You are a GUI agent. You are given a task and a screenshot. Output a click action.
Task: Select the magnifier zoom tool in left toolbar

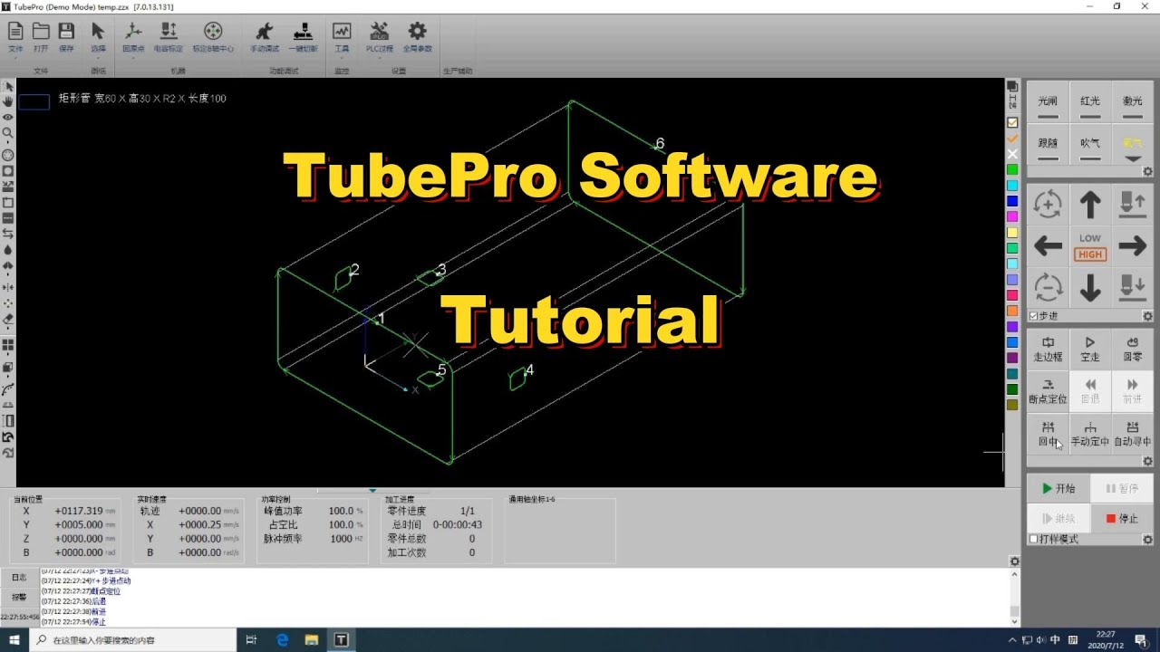(8, 132)
